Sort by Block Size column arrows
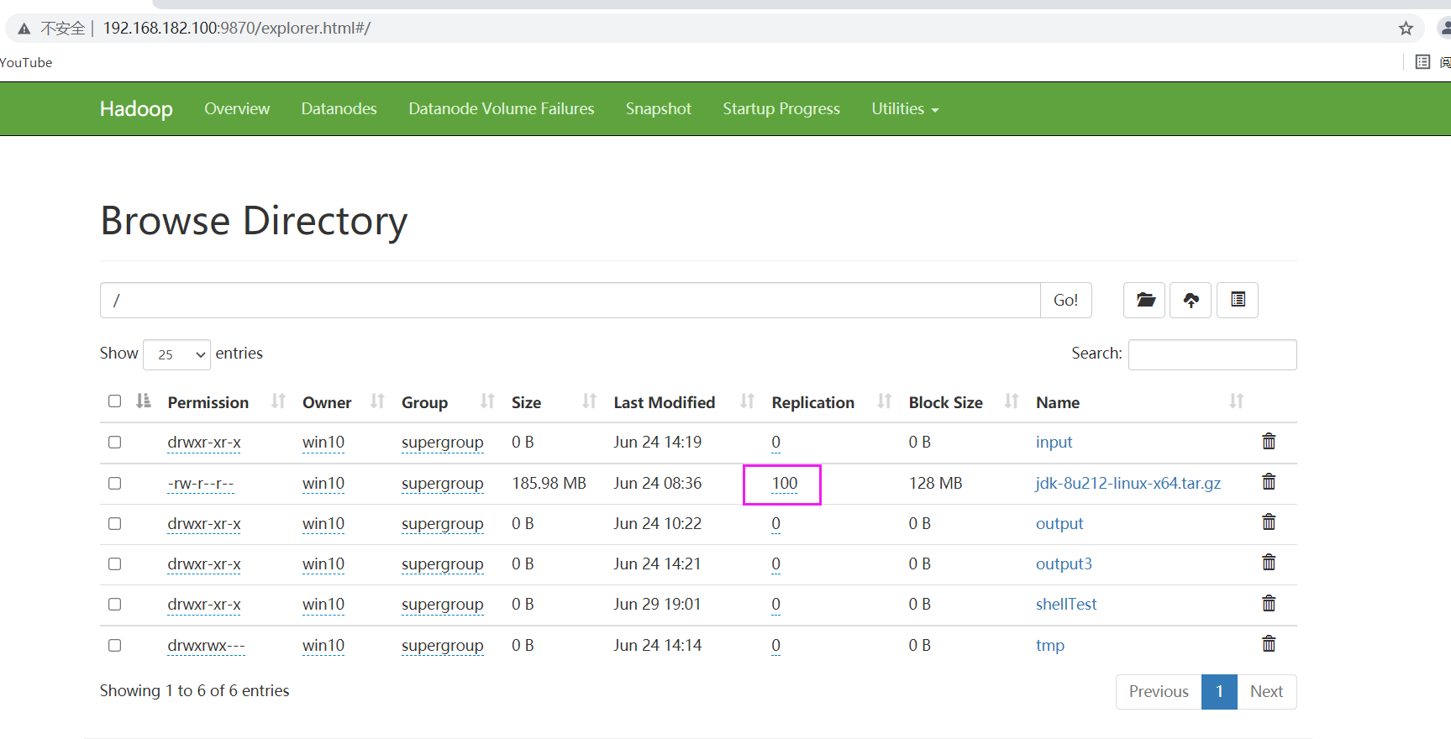The image size is (1451, 739). (1012, 401)
